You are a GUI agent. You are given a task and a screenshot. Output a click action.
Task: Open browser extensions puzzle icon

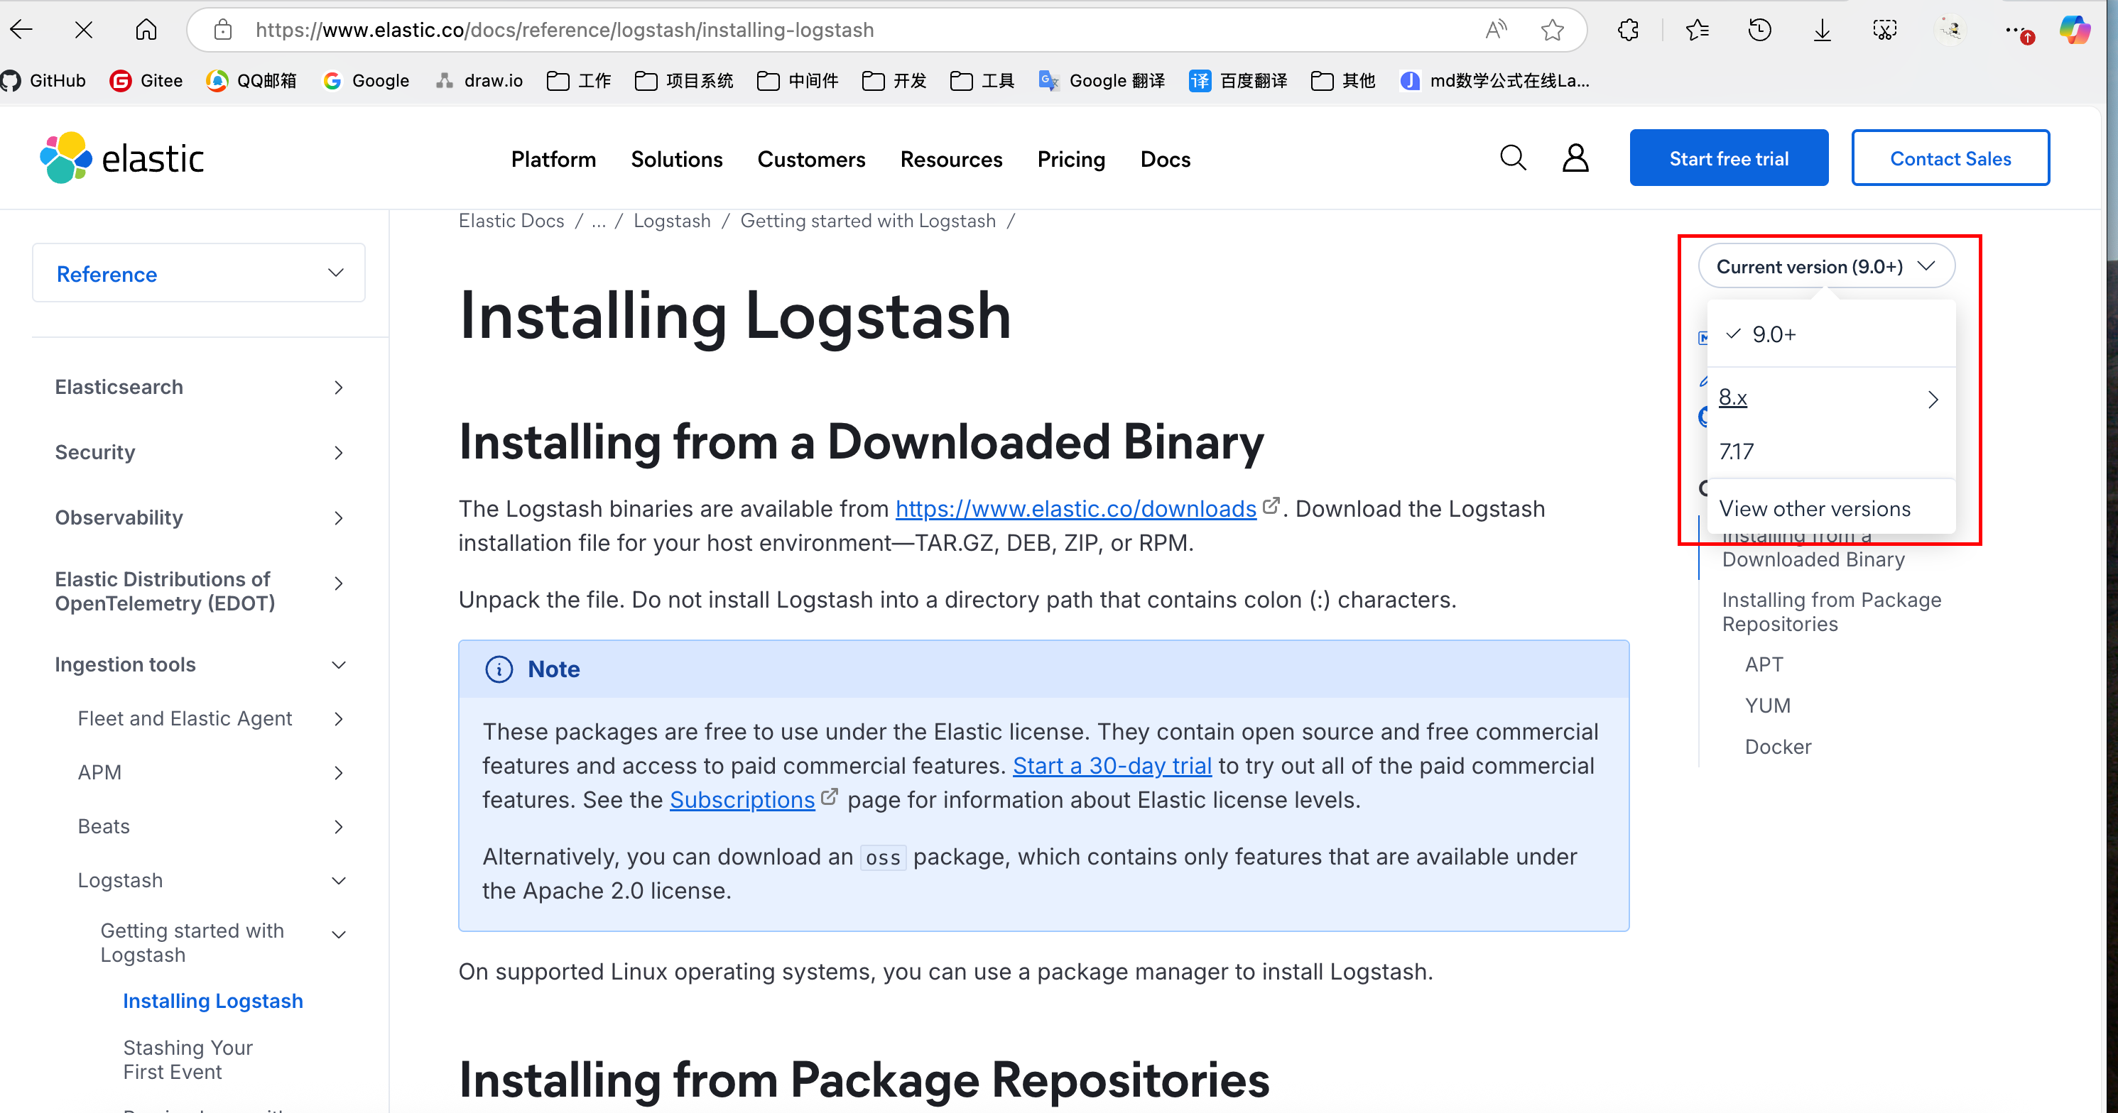[1627, 31]
